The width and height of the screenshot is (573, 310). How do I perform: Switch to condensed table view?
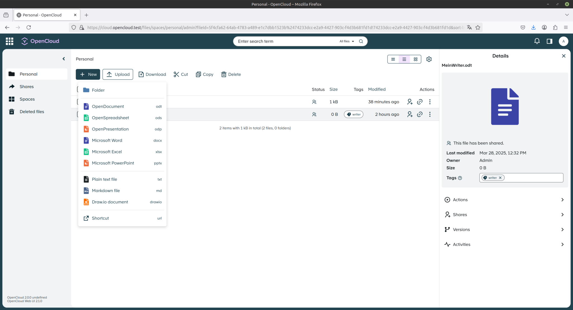(393, 59)
